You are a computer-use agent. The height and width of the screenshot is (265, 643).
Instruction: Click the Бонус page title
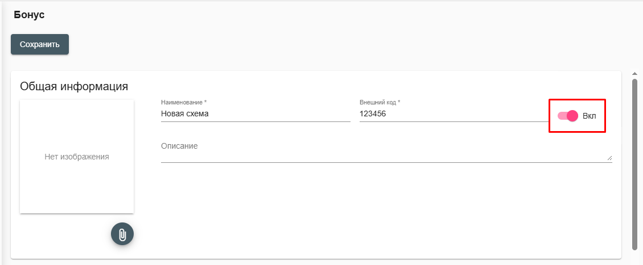pos(29,15)
